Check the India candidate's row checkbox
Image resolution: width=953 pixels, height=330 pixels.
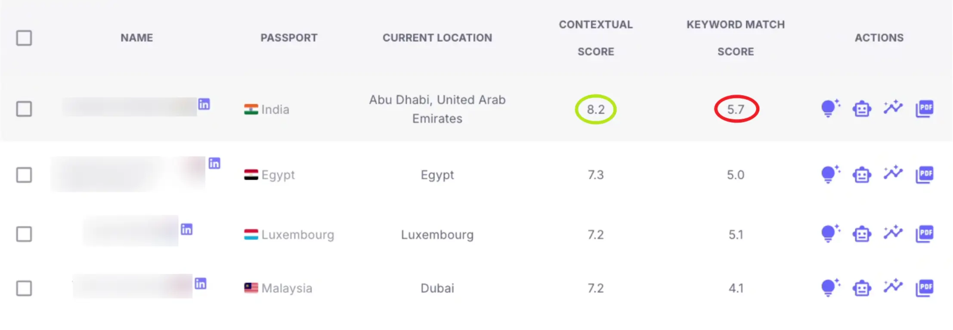tap(24, 109)
